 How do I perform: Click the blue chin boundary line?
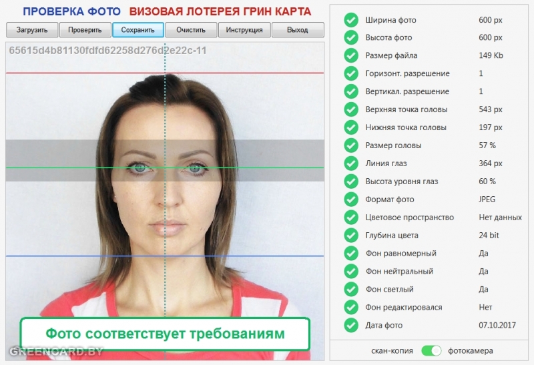click(80, 256)
